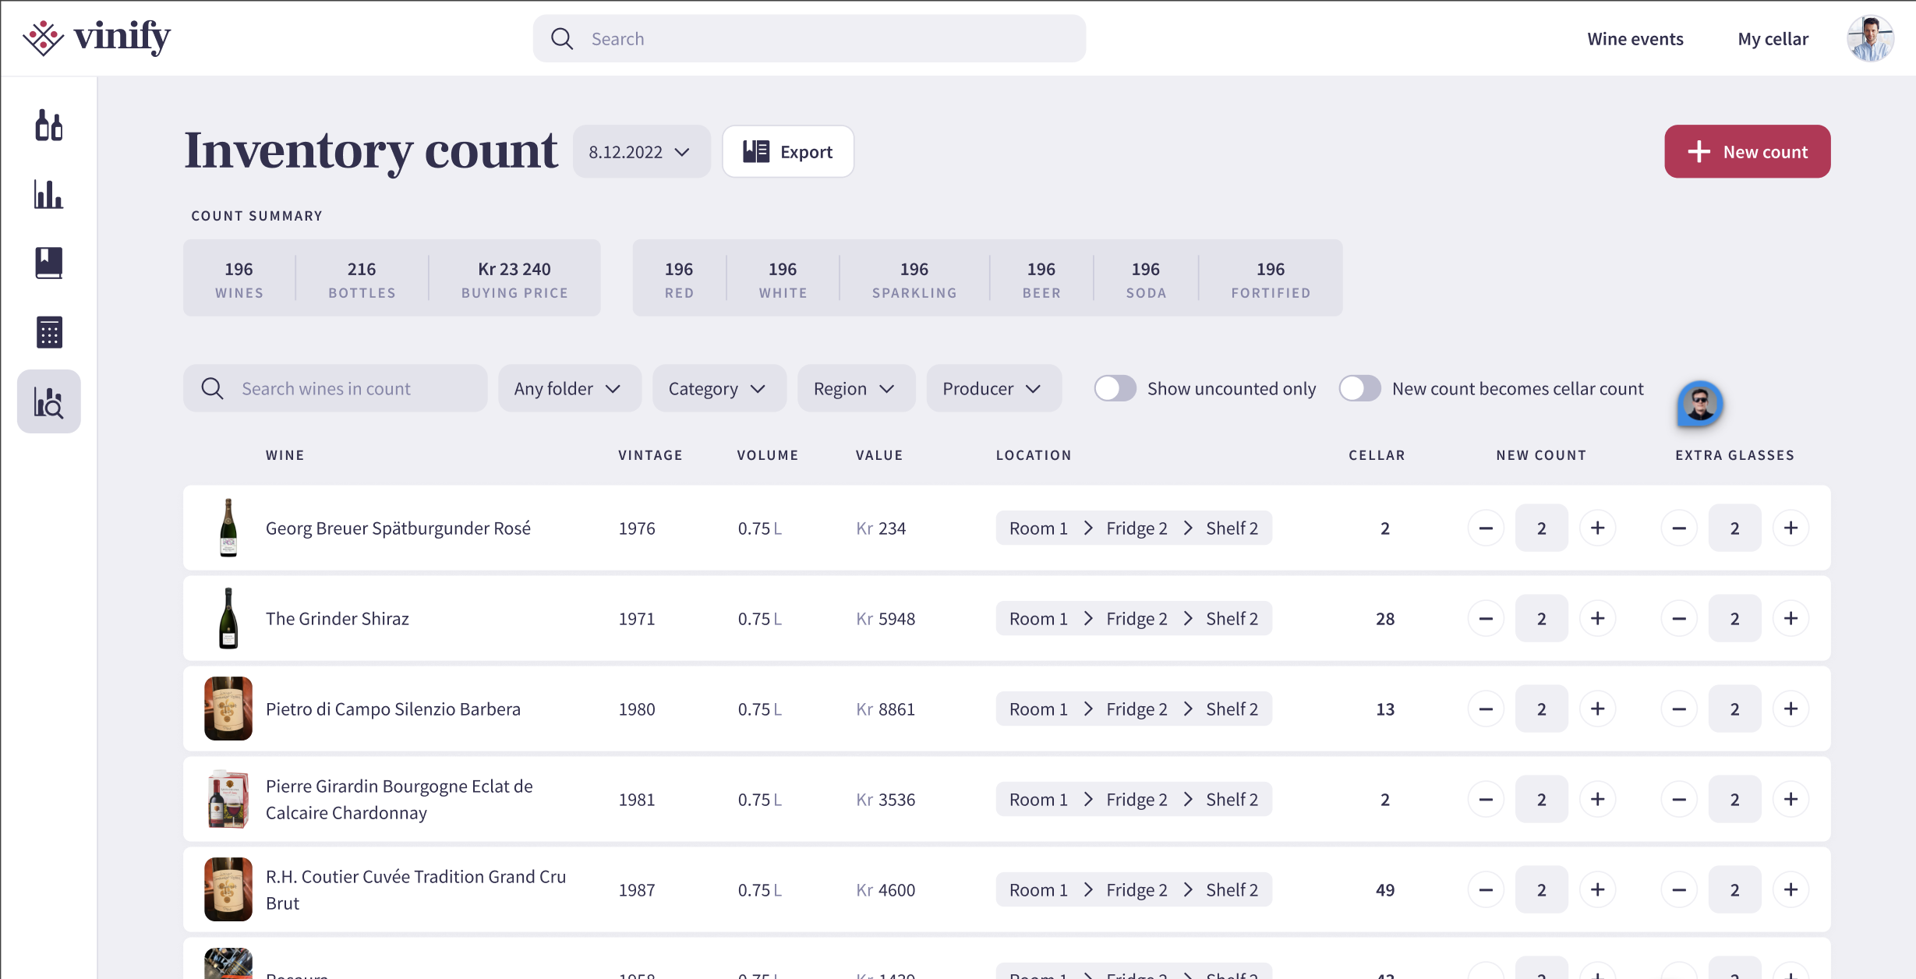This screenshot has width=1916, height=979.
Task: Select the inventory count sidebar icon
Action: (48, 401)
